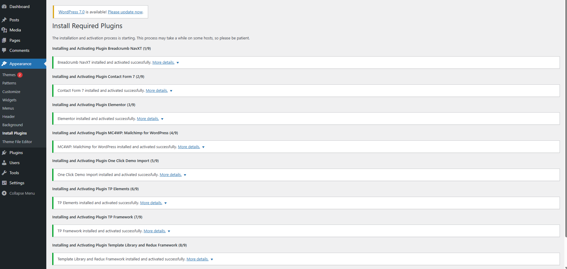Image resolution: width=567 pixels, height=269 pixels.
Task: Expand details arrow for MC4WP Mailchimp
Action: click(x=203, y=147)
